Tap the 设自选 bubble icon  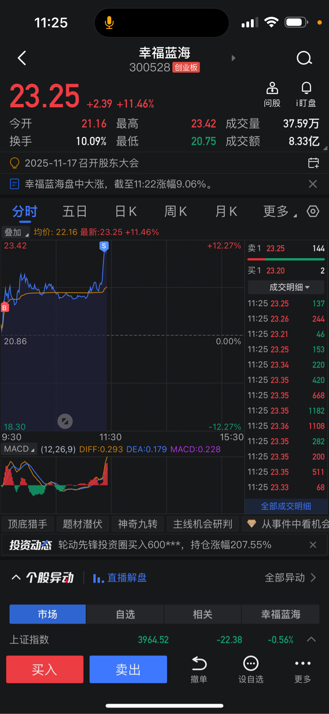tap(251, 663)
